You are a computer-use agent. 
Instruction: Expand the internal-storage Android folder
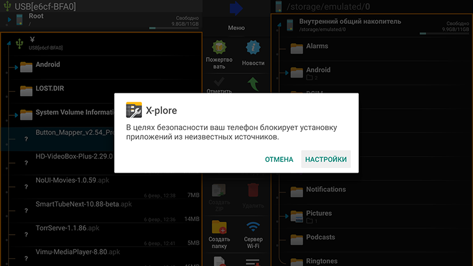click(x=287, y=73)
